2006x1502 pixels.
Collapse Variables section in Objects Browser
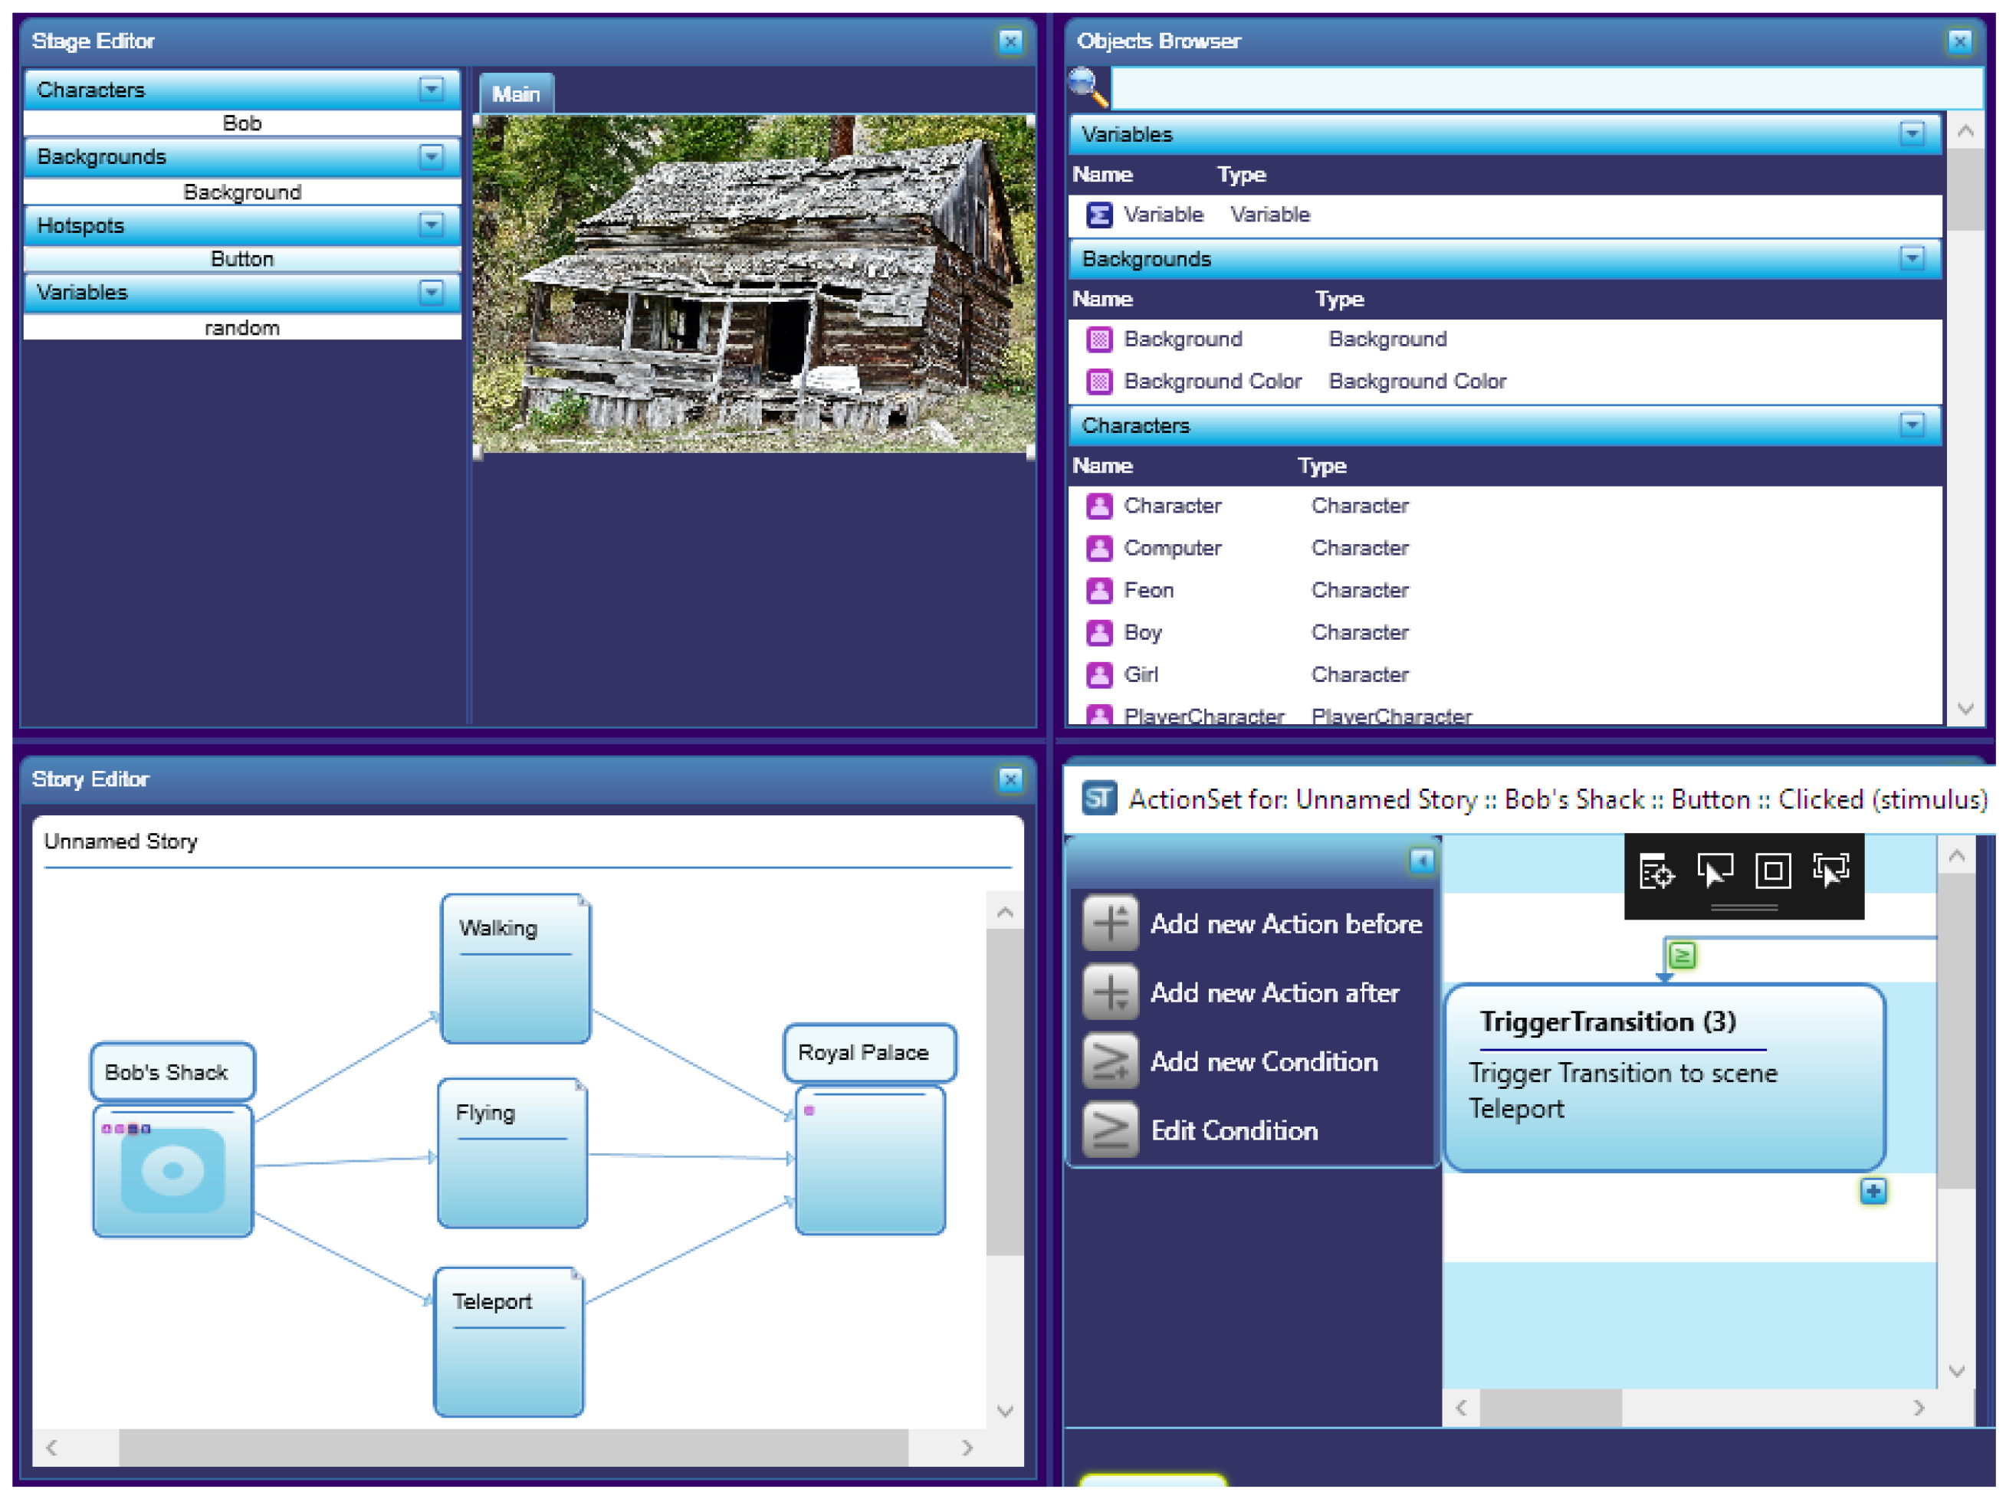[1912, 134]
